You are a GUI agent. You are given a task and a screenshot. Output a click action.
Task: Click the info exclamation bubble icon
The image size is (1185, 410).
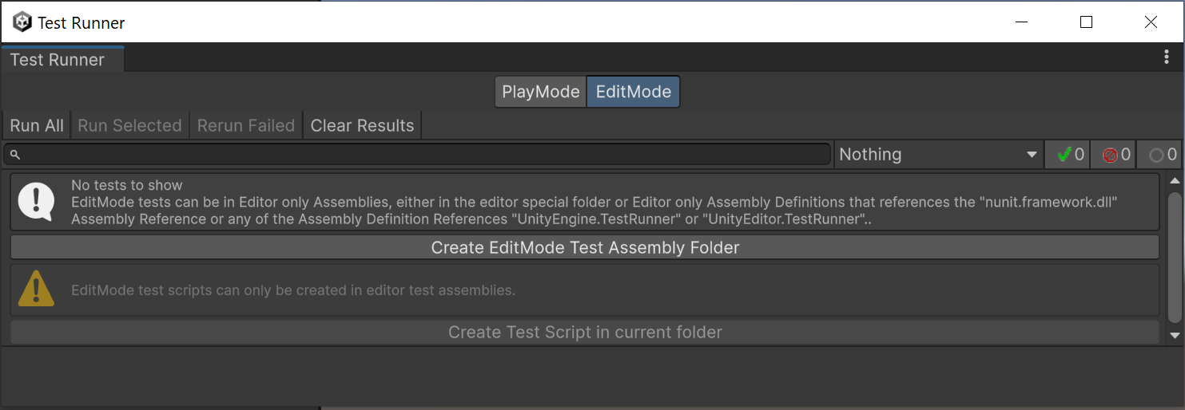37,202
